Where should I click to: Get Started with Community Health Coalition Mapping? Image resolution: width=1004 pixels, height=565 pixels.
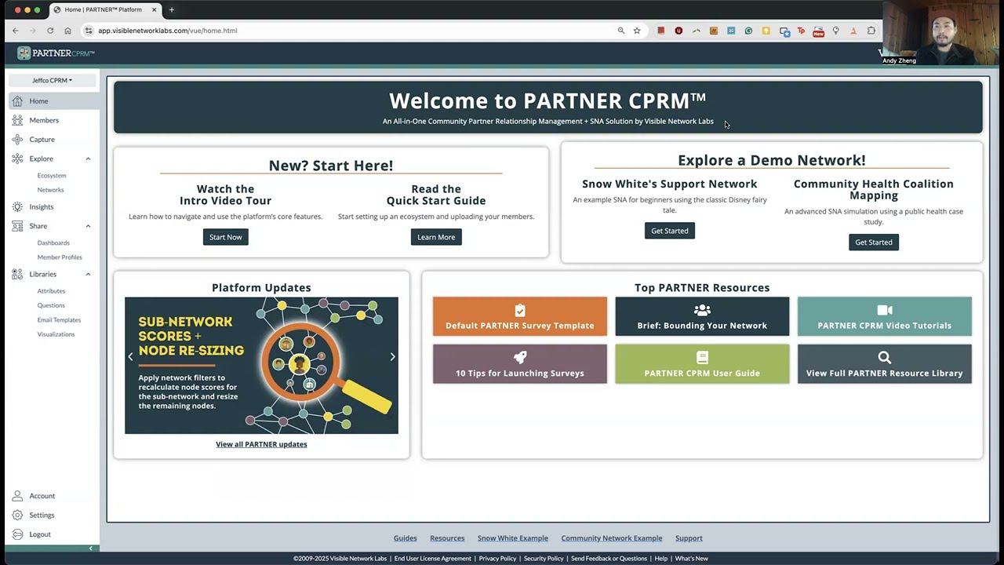pyautogui.click(x=873, y=242)
